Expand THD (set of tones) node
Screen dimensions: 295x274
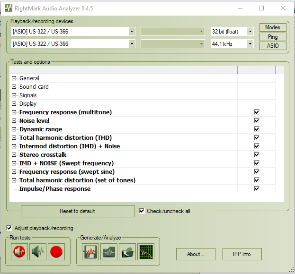pyautogui.click(x=14, y=180)
